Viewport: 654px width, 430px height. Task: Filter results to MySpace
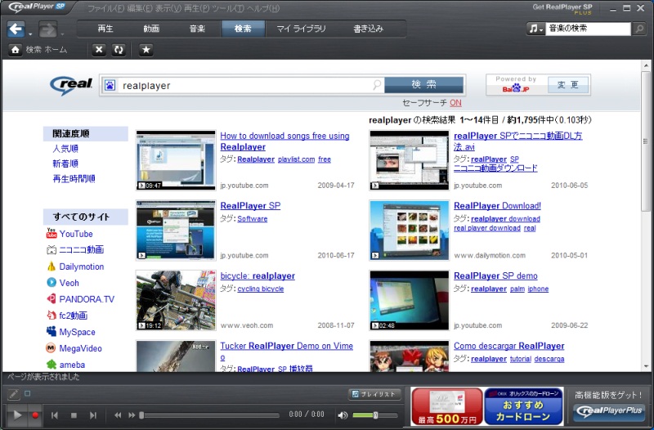(77, 332)
